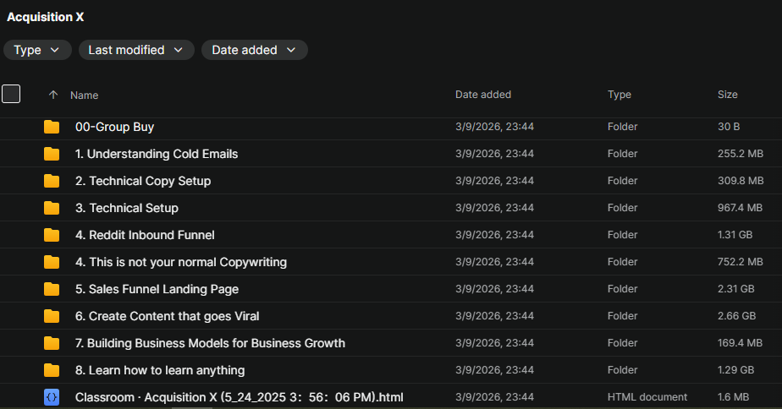Click the folder icon for Learn how to learn anything
Image resolution: width=782 pixels, height=409 pixels.
point(52,370)
